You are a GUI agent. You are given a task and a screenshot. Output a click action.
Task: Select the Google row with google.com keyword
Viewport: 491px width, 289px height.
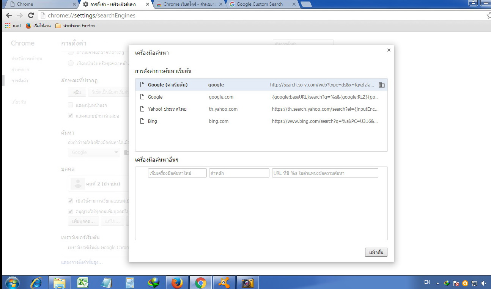[261, 97]
